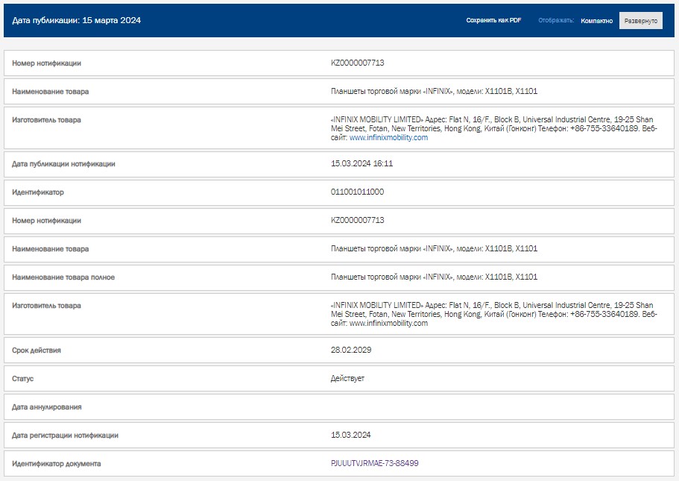
Task: Open document link PJUUUTVJRMAE-73-88499
Action: pos(375,463)
